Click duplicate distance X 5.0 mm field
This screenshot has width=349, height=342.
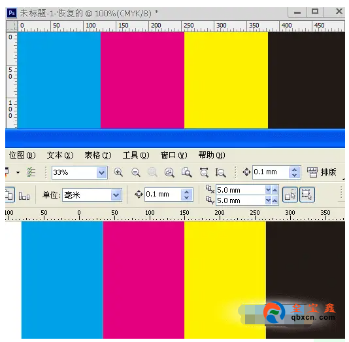241,190
